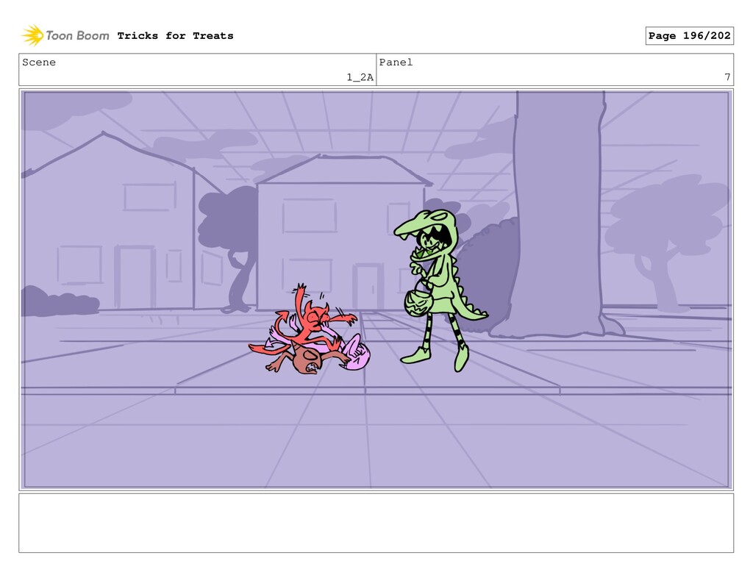Click the 'Panel' field label
The image size is (753, 583).
point(396,62)
